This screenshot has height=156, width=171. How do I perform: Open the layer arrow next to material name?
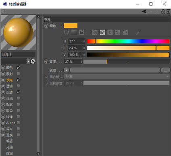coord(28,62)
